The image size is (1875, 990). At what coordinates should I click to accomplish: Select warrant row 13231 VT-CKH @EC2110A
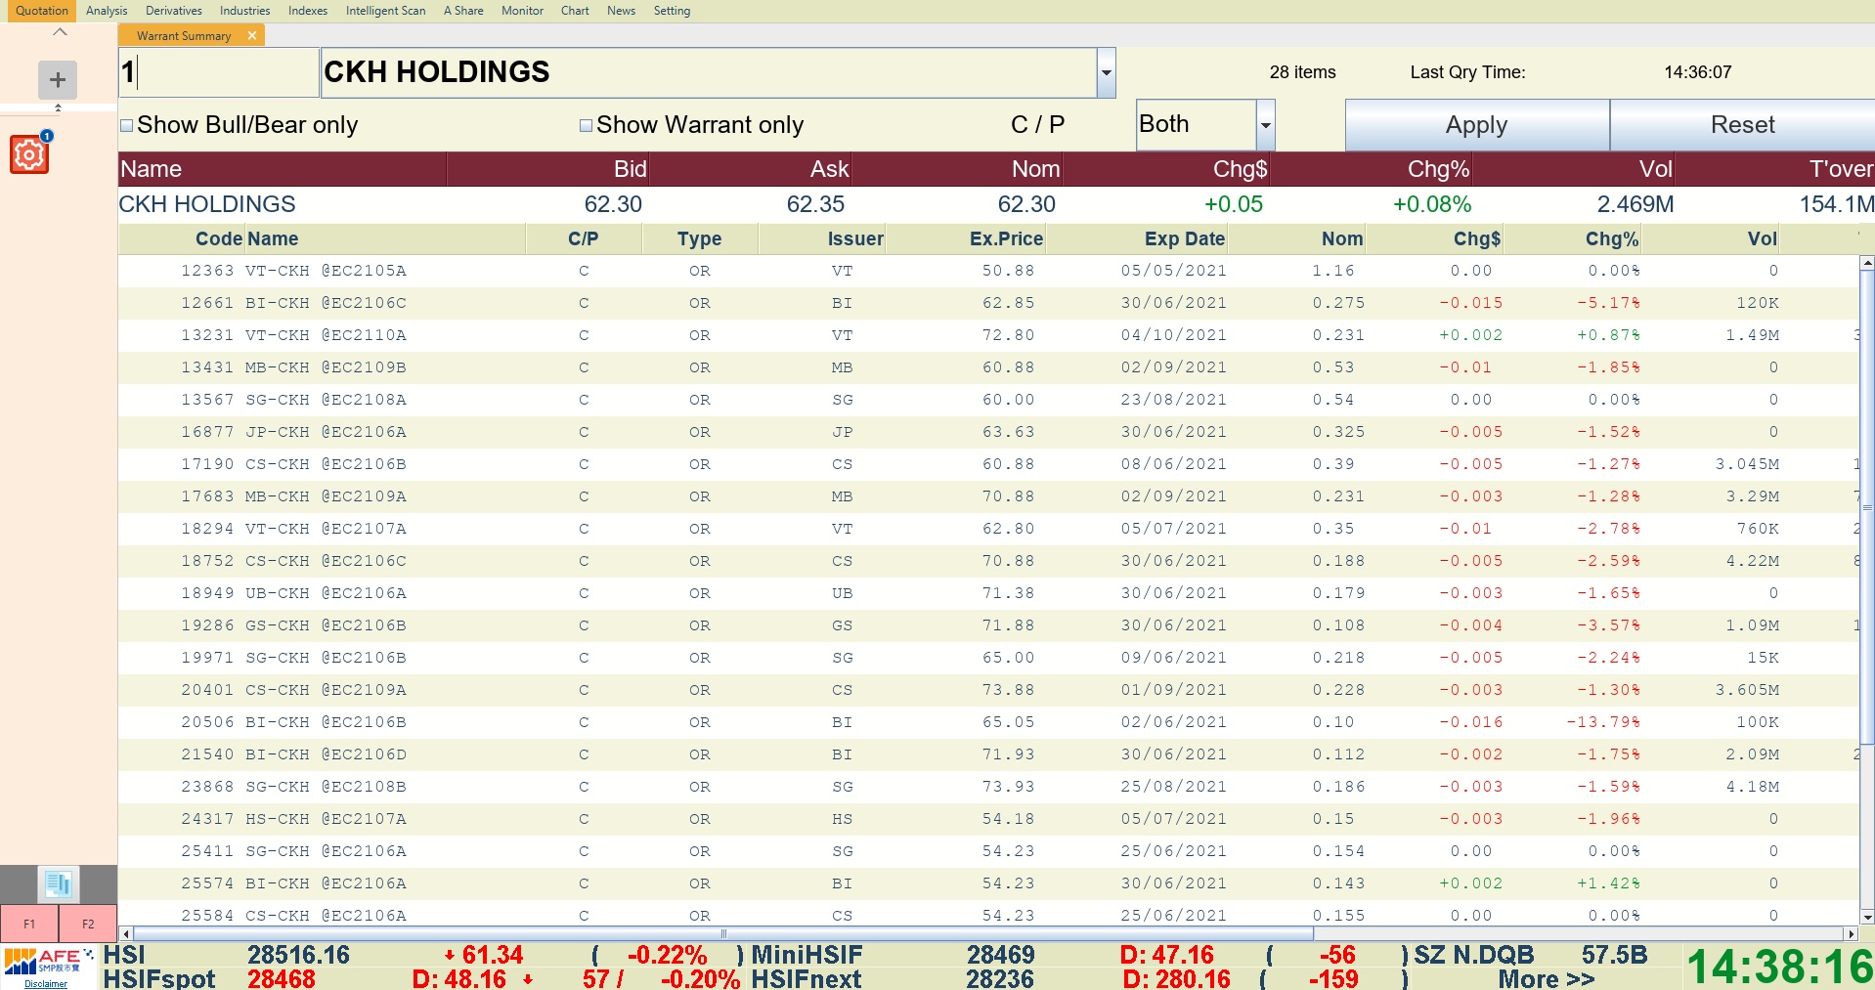point(988,335)
